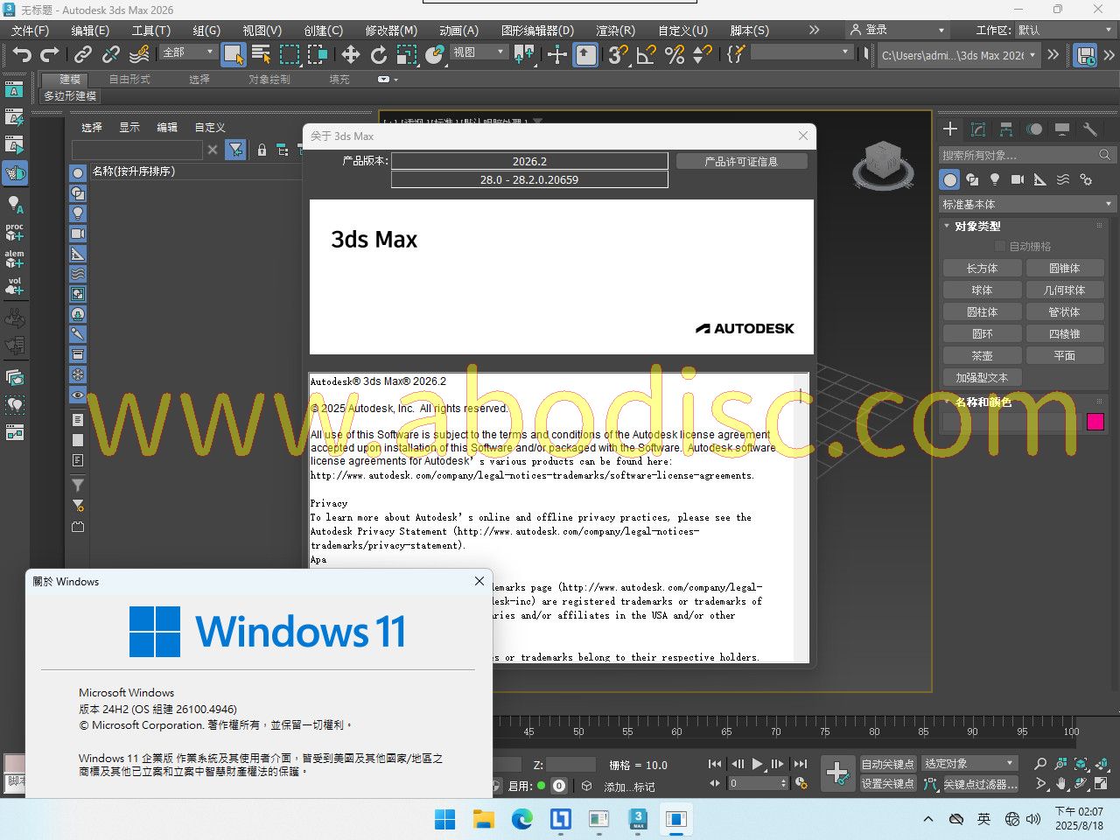Viewport: 1120px width, 840px height.
Task: Open File Explorer from the Windows taskbar
Action: [x=484, y=819]
